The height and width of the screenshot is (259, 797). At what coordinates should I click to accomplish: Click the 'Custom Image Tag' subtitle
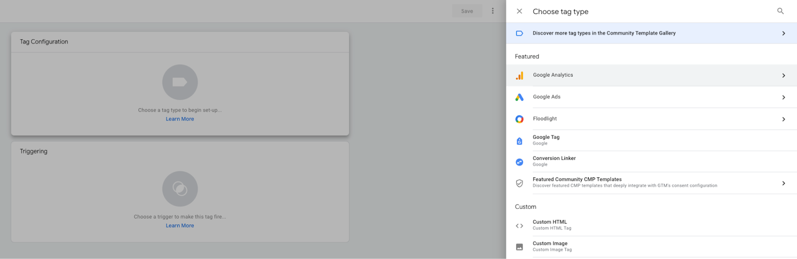552,250
